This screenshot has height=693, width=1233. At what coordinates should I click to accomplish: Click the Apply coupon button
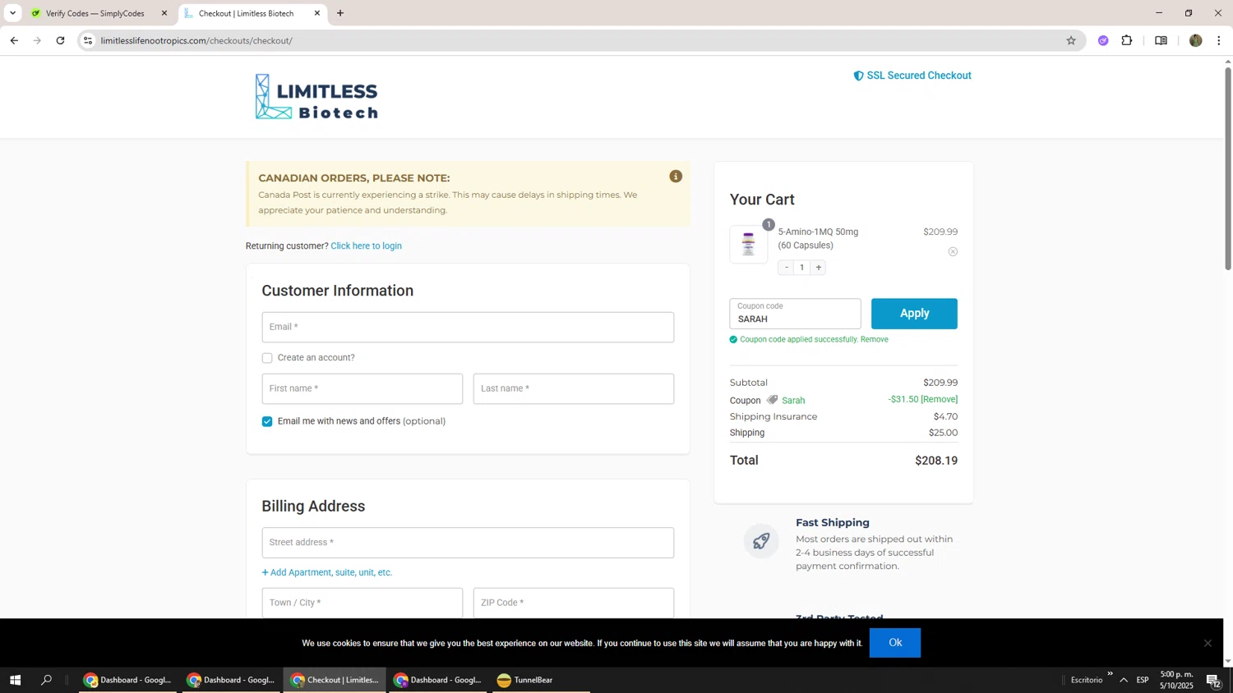(x=914, y=314)
